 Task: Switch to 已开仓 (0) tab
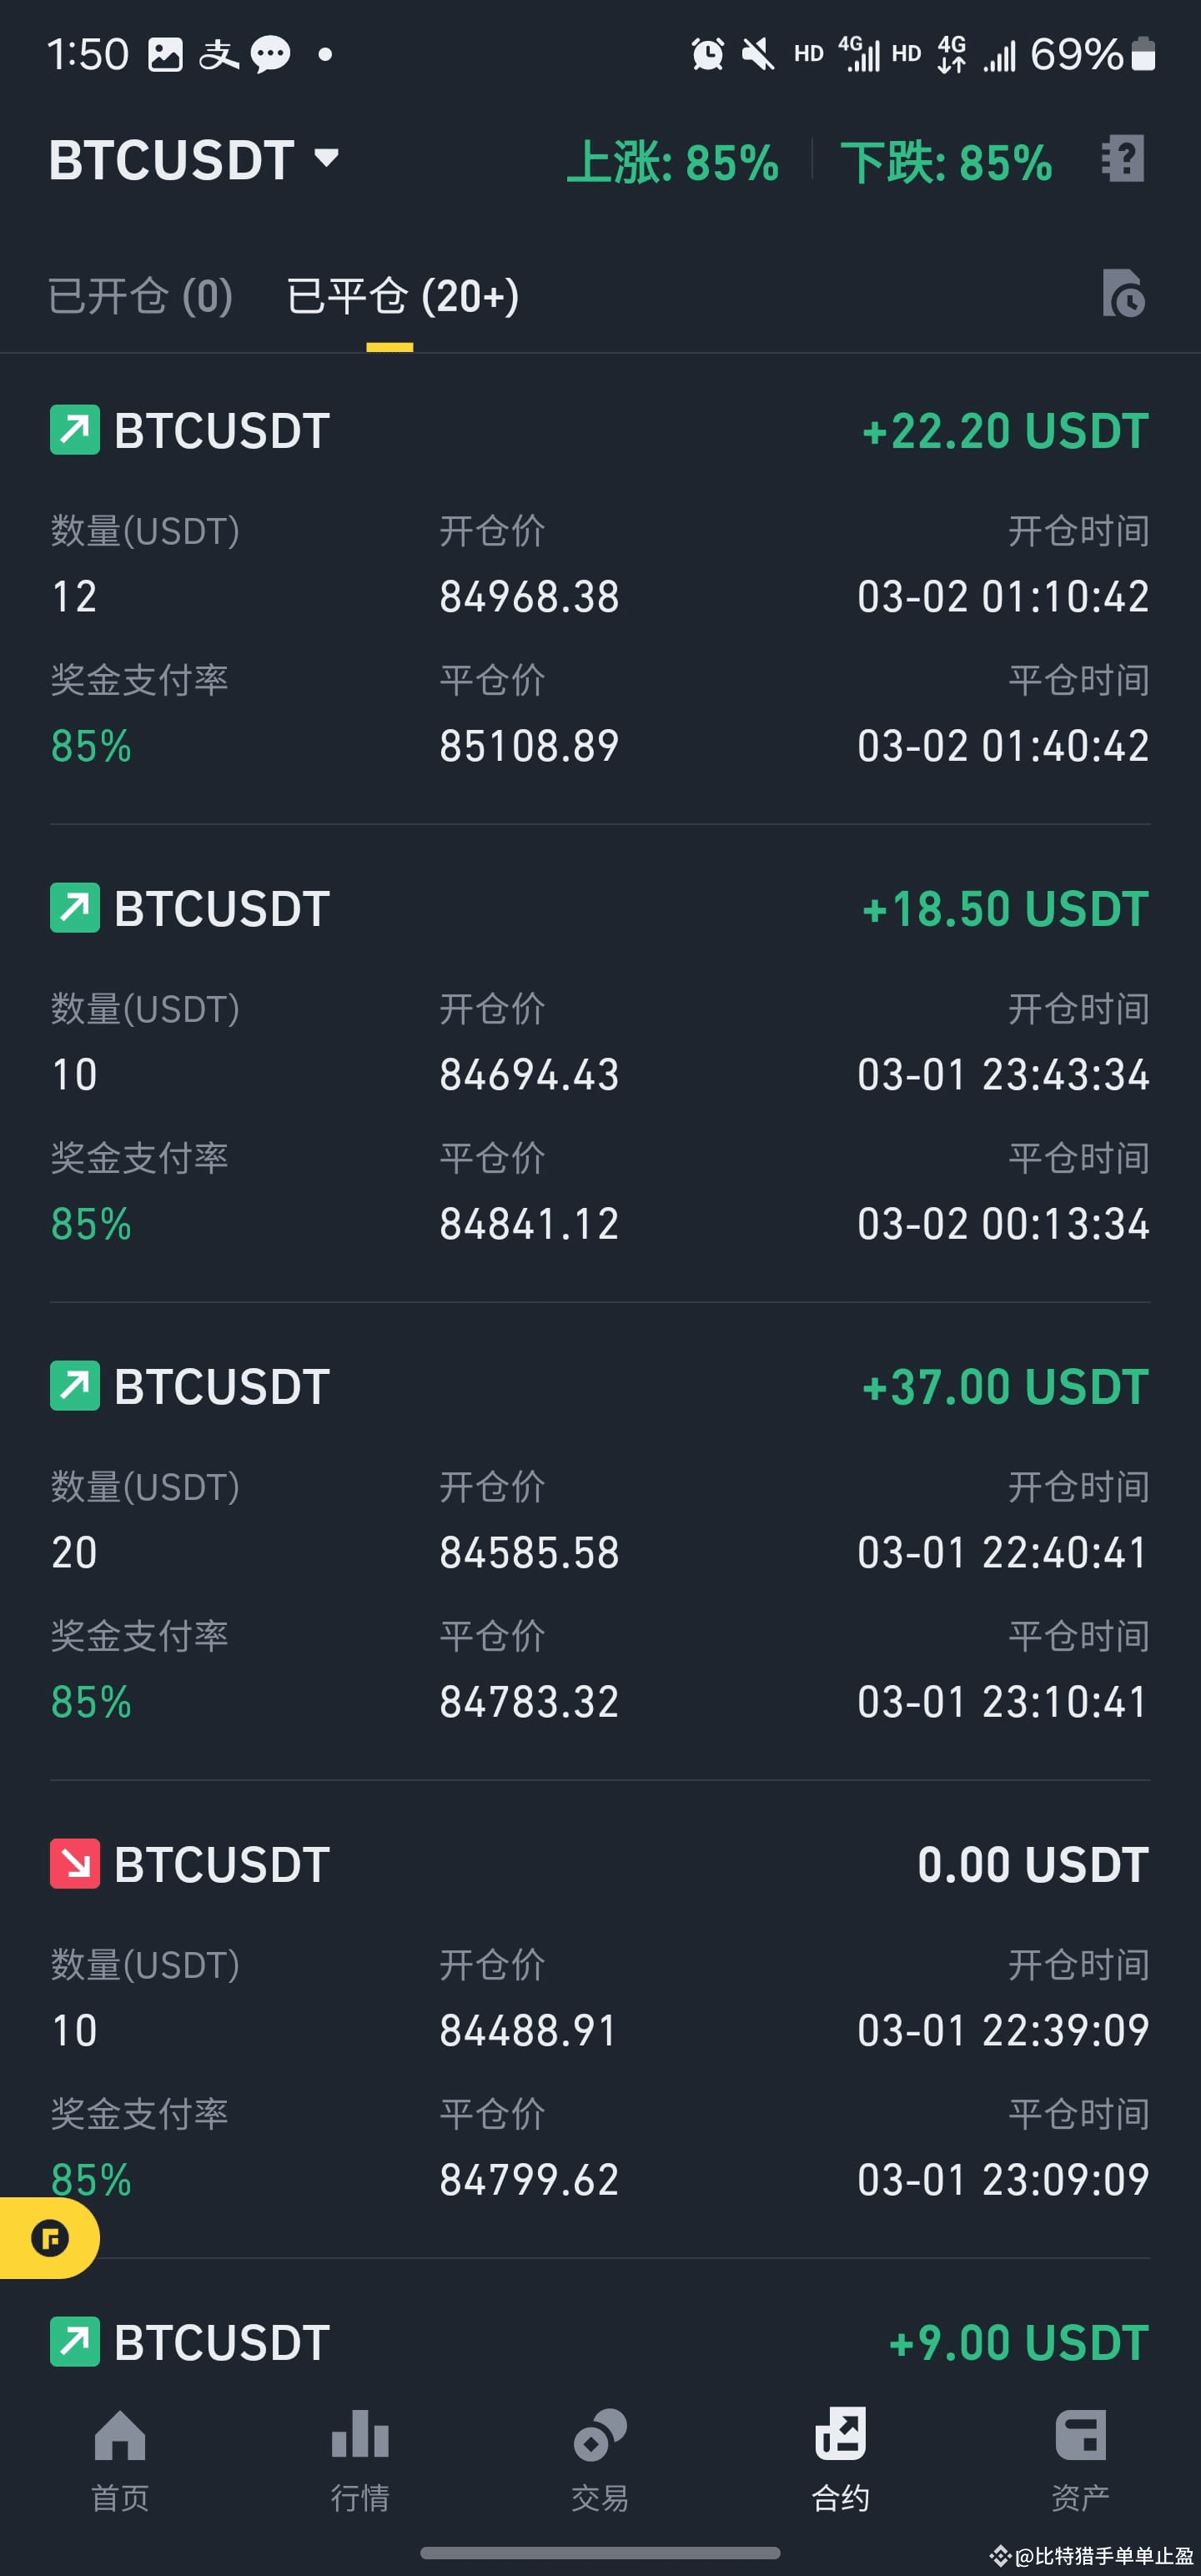140,296
